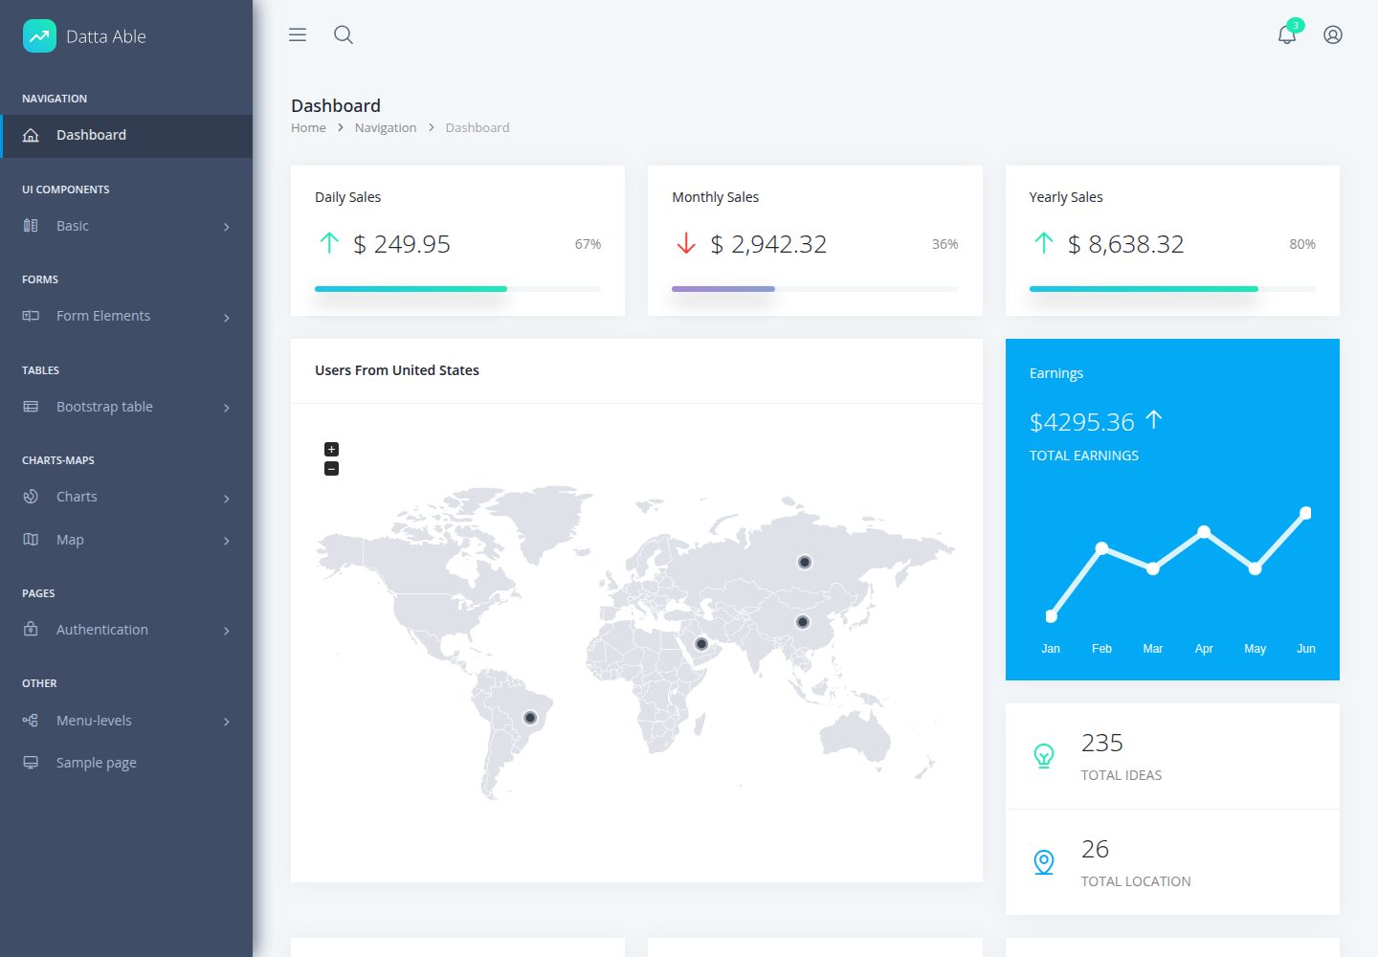Open the Charts menu item label

point(77,497)
